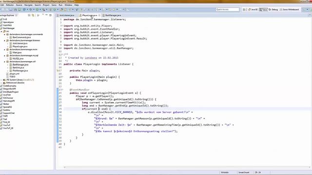This screenshot has height=175, width=312.
Task: Select plugin.yml in Package Explorer
Action: (x=14, y=74)
